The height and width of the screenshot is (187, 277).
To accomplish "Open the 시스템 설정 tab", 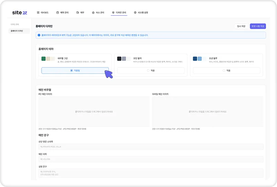I will [141, 12].
